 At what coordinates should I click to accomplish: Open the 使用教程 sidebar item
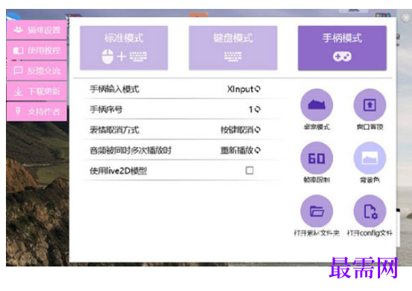[x=36, y=50]
